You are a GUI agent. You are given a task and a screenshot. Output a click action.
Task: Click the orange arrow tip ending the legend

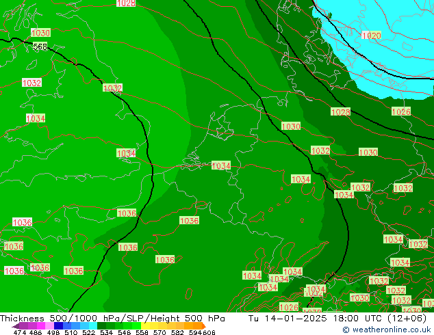pyautogui.click(x=204, y=326)
